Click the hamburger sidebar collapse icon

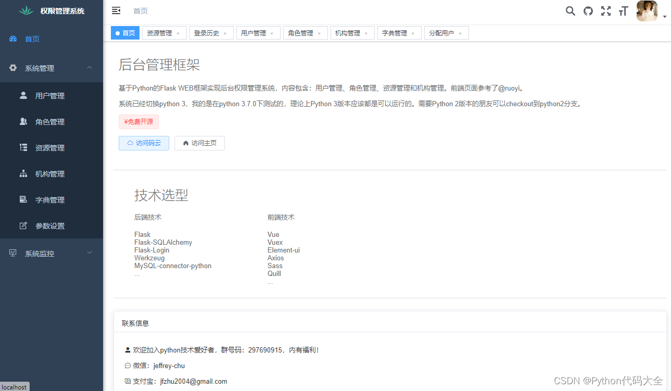(116, 10)
